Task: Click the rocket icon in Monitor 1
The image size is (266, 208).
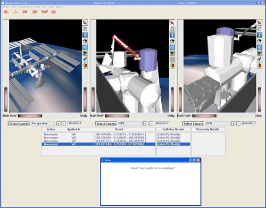Action: coord(85,59)
